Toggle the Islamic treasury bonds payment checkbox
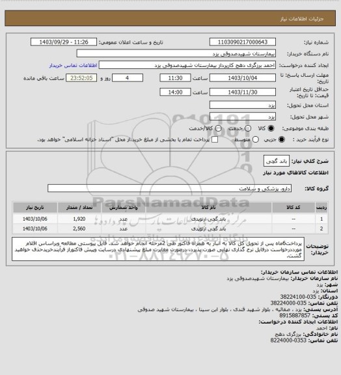341x375 pixels. click(215, 139)
